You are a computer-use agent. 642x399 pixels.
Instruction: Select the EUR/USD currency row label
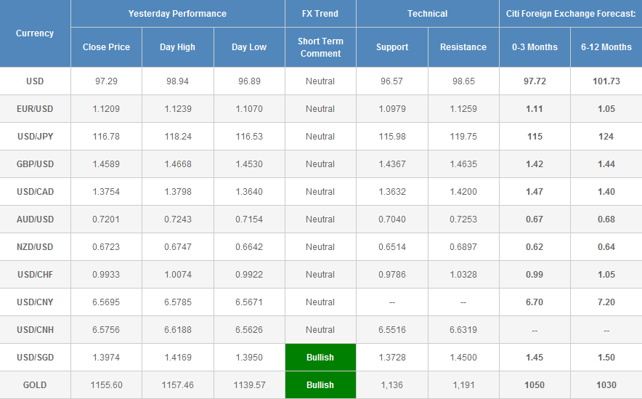point(35,109)
